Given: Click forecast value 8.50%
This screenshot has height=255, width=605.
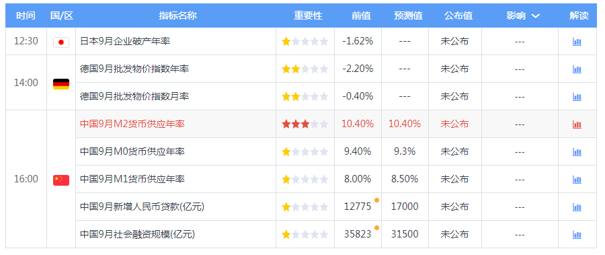Looking at the screenshot, I should (x=405, y=179).
